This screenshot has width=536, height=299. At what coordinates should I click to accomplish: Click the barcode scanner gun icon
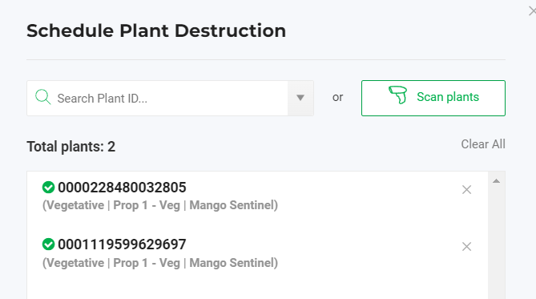pos(398,95)
